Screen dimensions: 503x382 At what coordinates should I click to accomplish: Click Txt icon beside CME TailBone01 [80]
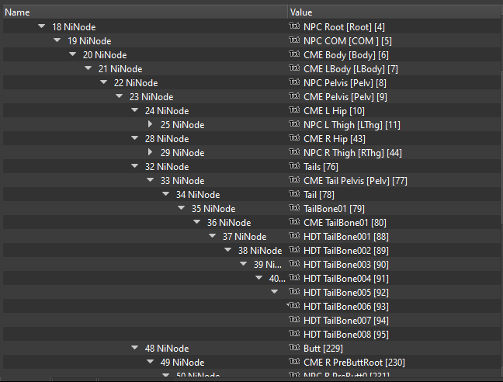(294, 222)
